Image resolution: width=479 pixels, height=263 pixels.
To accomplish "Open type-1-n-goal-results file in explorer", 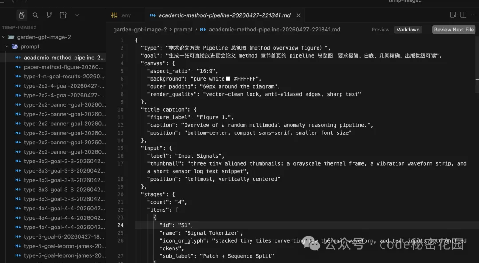I will click(x=64, y=76).
